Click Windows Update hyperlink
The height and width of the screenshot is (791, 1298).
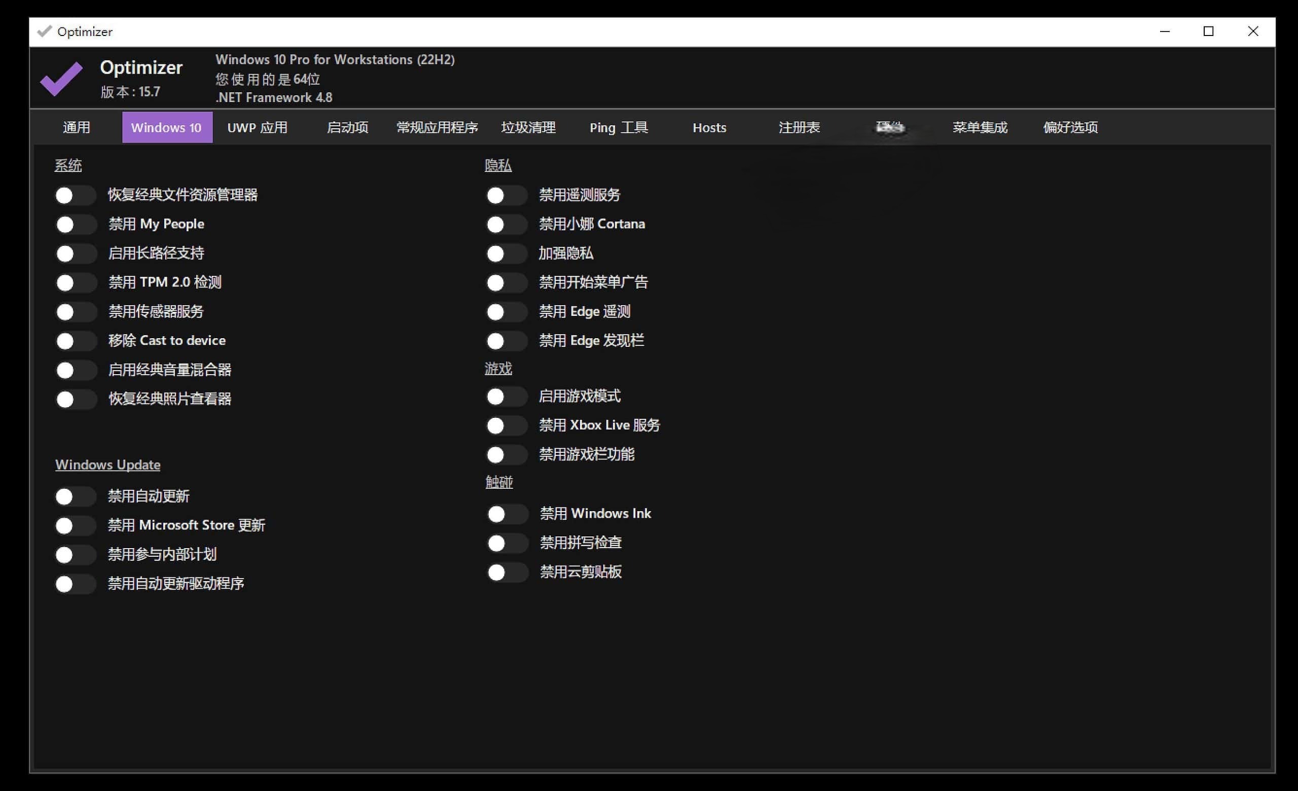[x=105, y=464]
